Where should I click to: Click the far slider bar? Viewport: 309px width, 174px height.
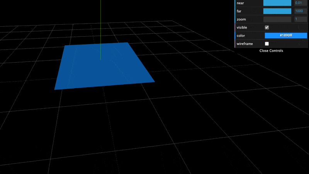pos(277,11)
